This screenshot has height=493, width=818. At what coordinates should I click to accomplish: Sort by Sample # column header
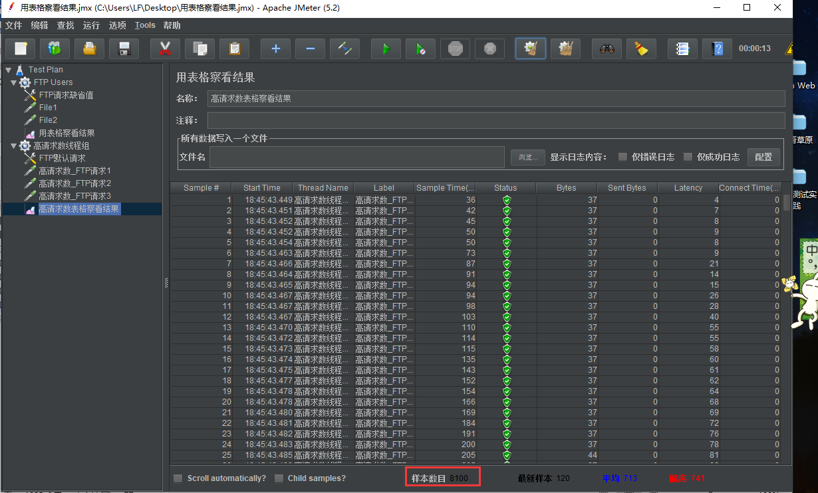(201, 188)
